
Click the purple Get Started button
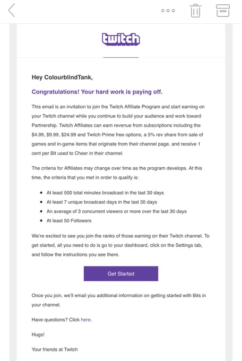point(121,273)
